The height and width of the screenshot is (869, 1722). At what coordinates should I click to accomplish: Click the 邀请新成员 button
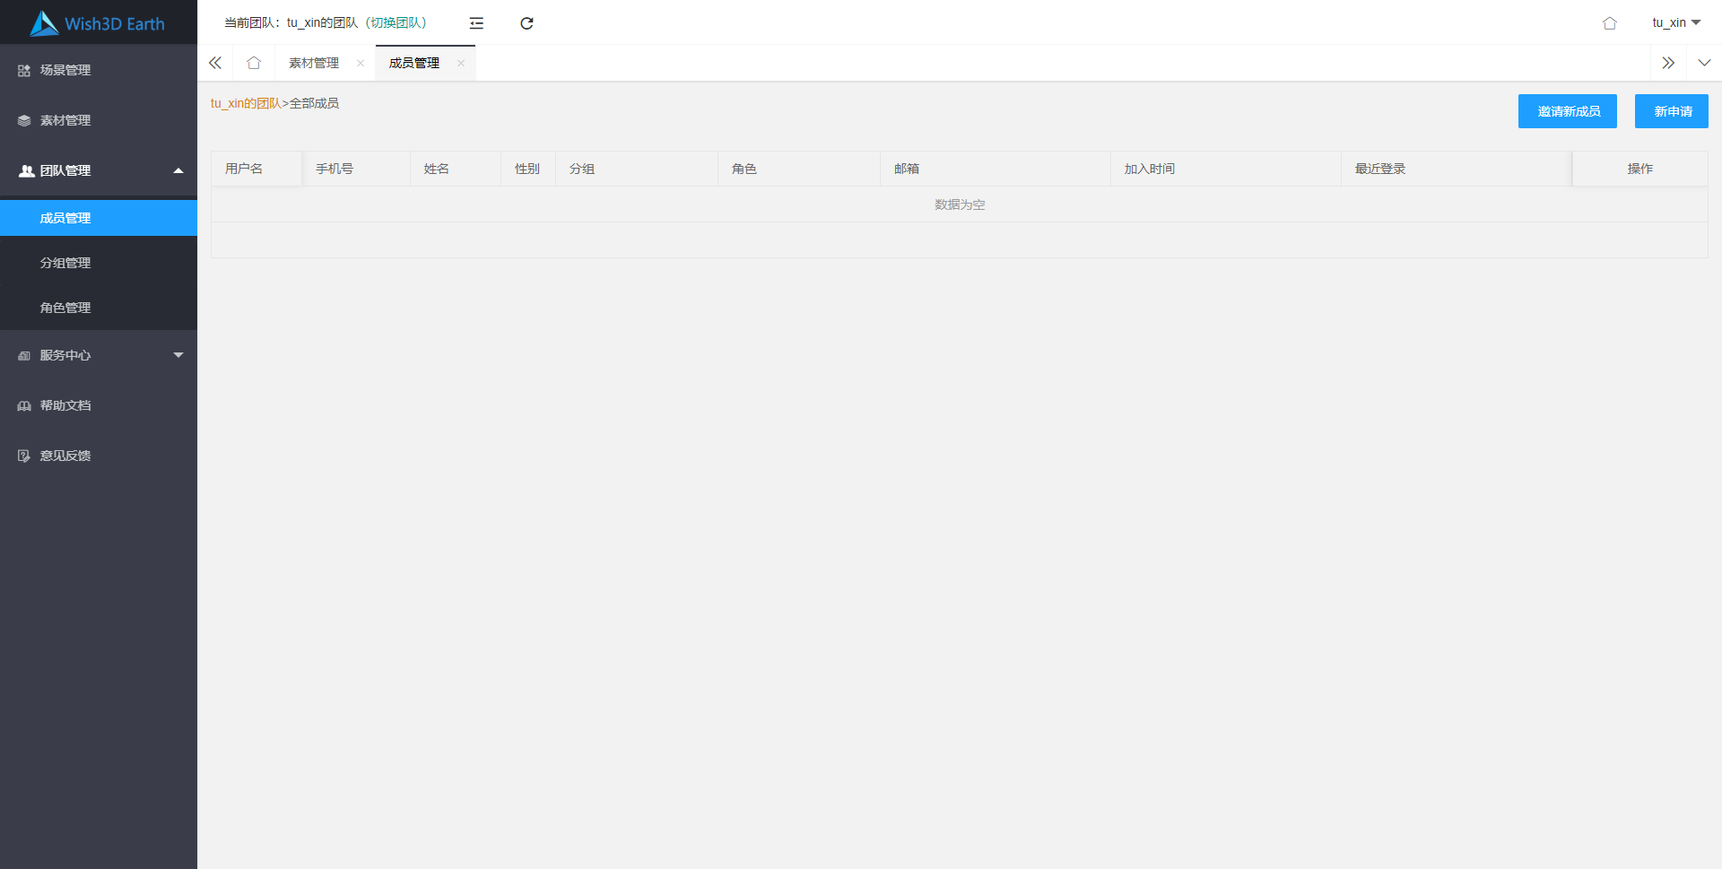(x=1567, y=111)
